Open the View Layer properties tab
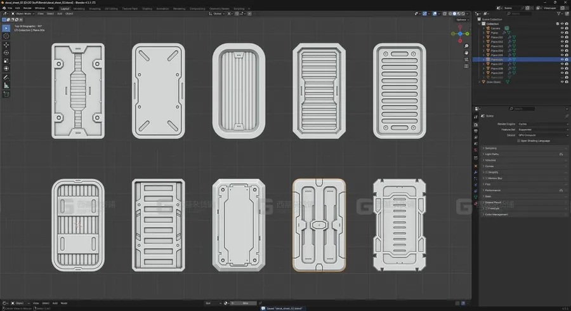The height and width of the screenshot is (311, 571). [476, 137]
